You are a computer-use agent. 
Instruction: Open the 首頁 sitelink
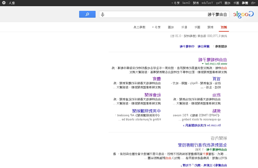pyautogui.click(x=217, y=79)
